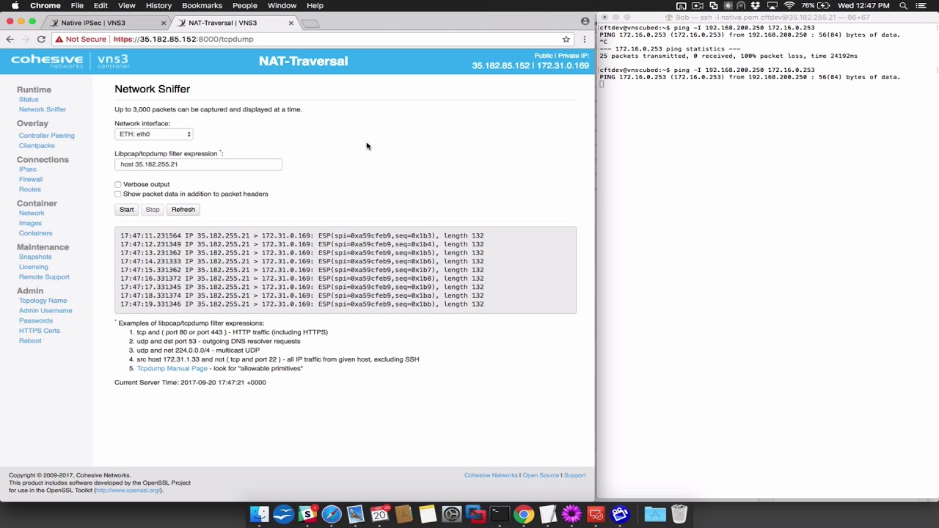Image resolution: width=939 pixels, height=528 pixels.
Task: Open Notification Center in menu bar
Action: [922, 5]
